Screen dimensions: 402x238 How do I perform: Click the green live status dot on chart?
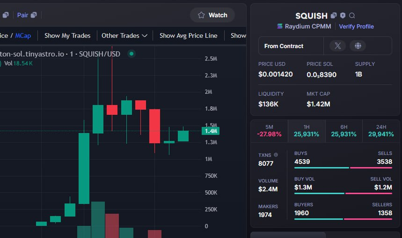click(132, 54)
